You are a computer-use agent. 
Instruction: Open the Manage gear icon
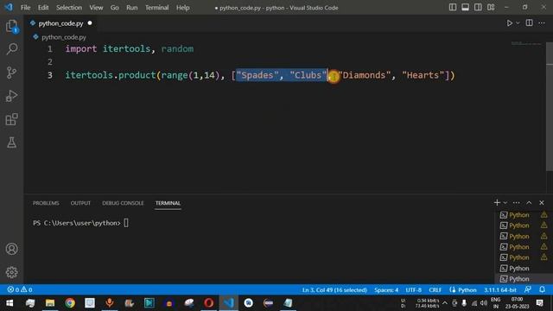click(x=11, y=272)
